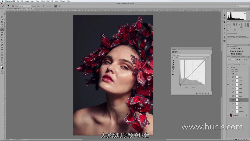The image size is (250, 141).
Task: Select the Brush tool in left toolbar
Action: pos(2,30)
